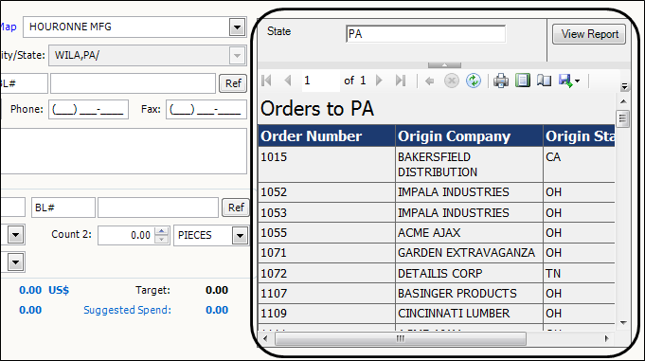Screen dimensions: 645x361
Task: Expand City/State WILA,PA dropdown
Action: click(x=237, y=56)
